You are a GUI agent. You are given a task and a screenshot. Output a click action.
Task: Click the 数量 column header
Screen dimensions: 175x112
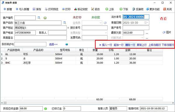95,50
